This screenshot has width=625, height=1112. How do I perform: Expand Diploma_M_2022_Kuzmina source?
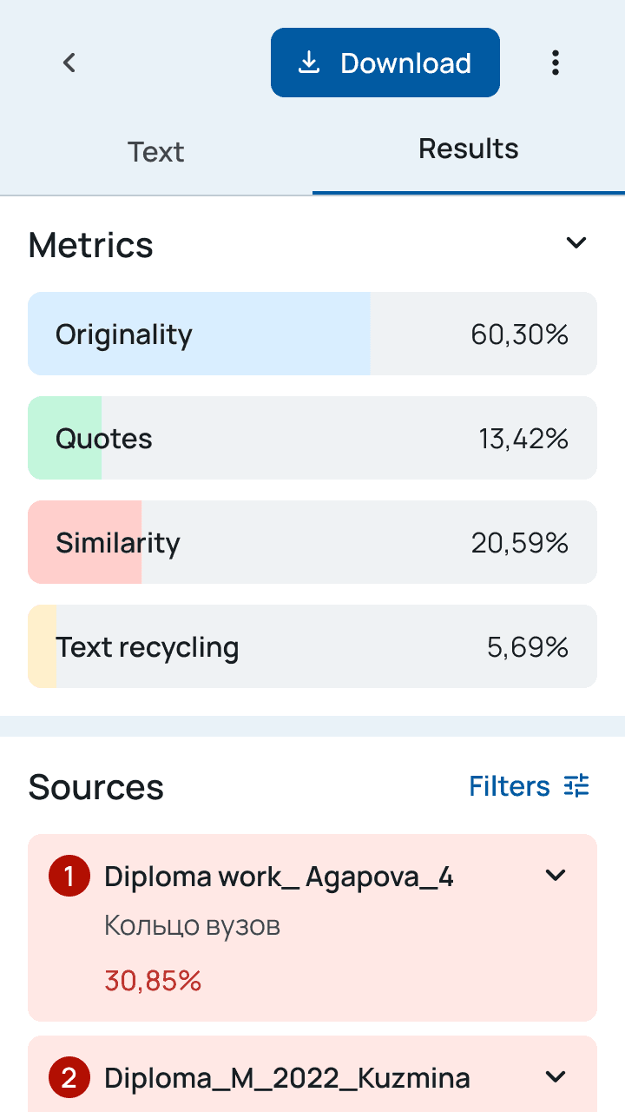click(556, 1077)
